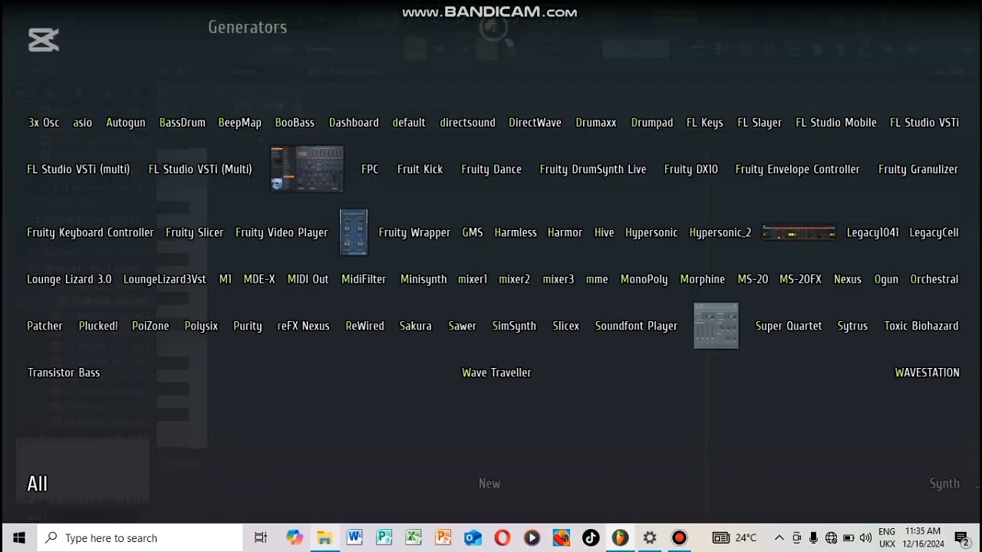
Task: Open Microsoft Excel from the taskbar
Action: click(414, 537)
